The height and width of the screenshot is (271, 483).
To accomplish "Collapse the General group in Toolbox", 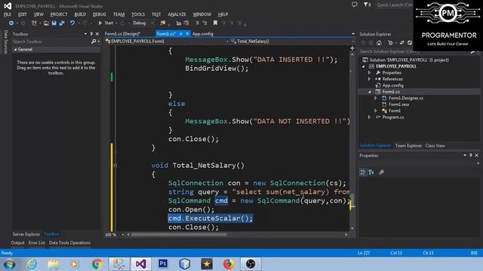I will (15, 50).
